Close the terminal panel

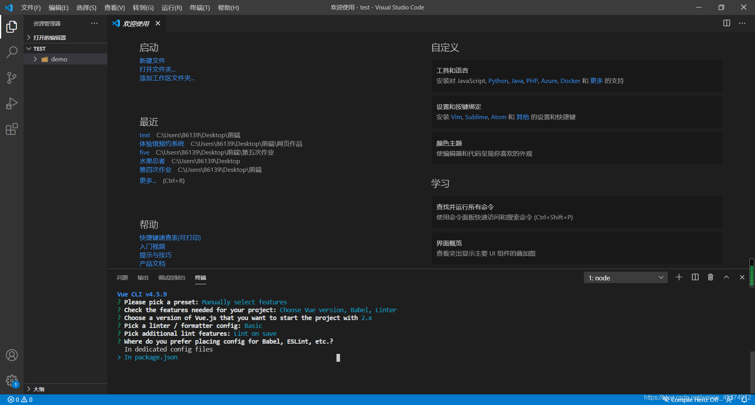742,277
